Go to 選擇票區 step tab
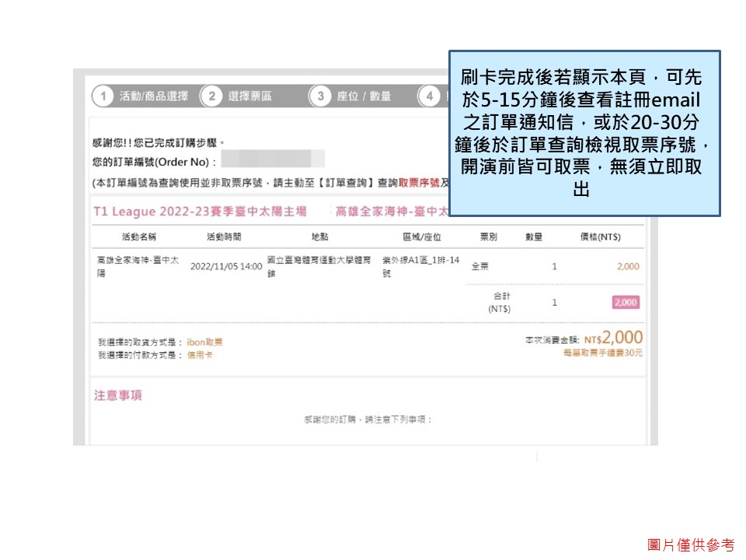The height and width of the screenshot is (560, 746). click(x=249, y=96)
